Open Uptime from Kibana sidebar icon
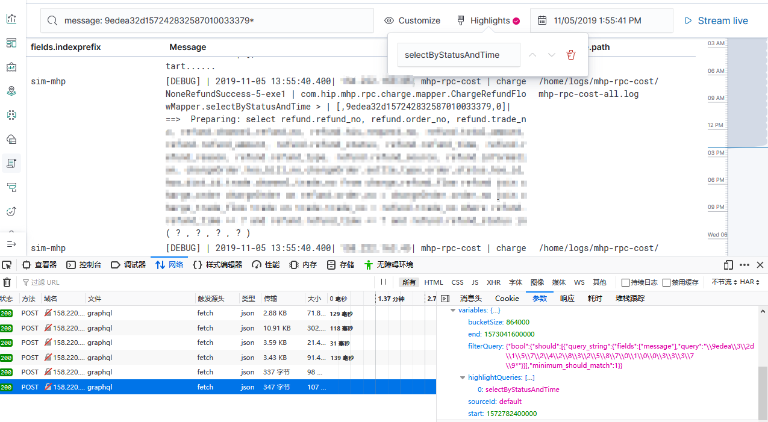Screen dimensions: 768x422 (11, 211)
